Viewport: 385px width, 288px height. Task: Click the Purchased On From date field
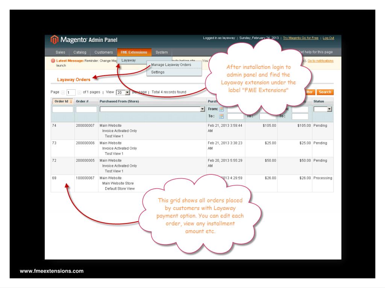coord(235,109)
